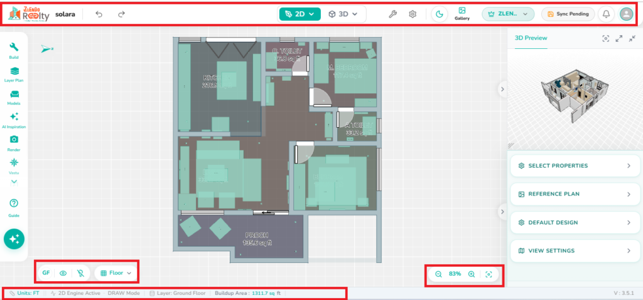This screenshot has width=643, height=300.
Task: Click the Zlendo Realty logo
Action: [x=29, y=14]
